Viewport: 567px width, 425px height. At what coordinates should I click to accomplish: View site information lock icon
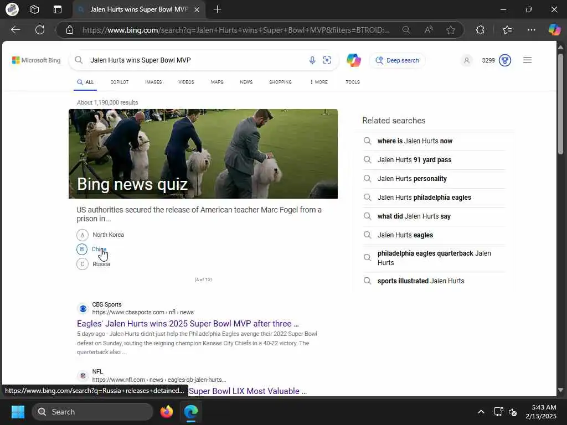(70, 30)
